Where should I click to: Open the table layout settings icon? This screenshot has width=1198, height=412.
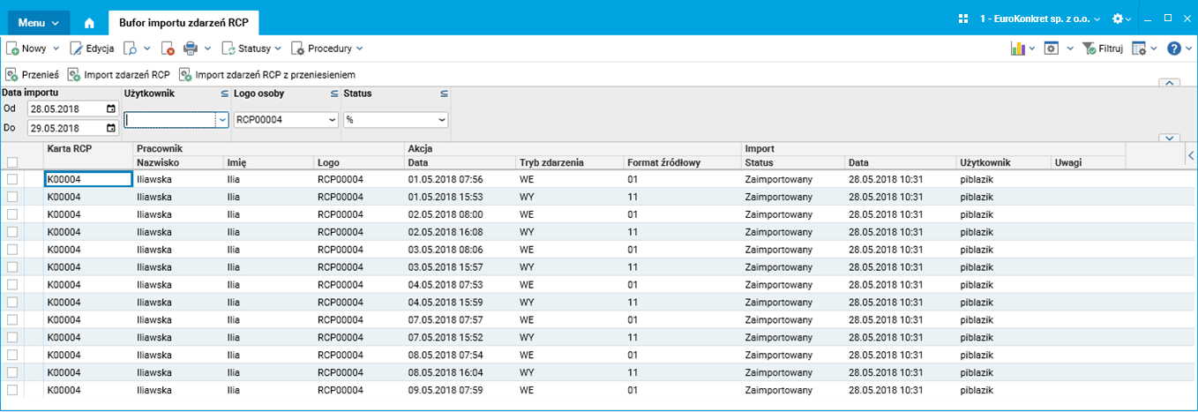point(1139,49)
